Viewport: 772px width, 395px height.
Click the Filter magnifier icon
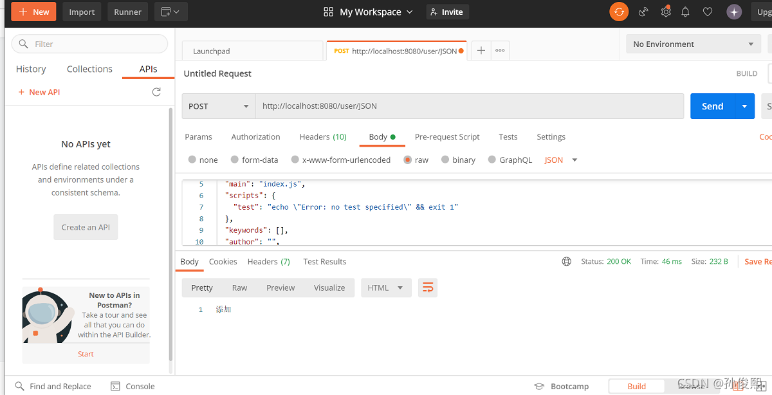click(x=24, y=44)
